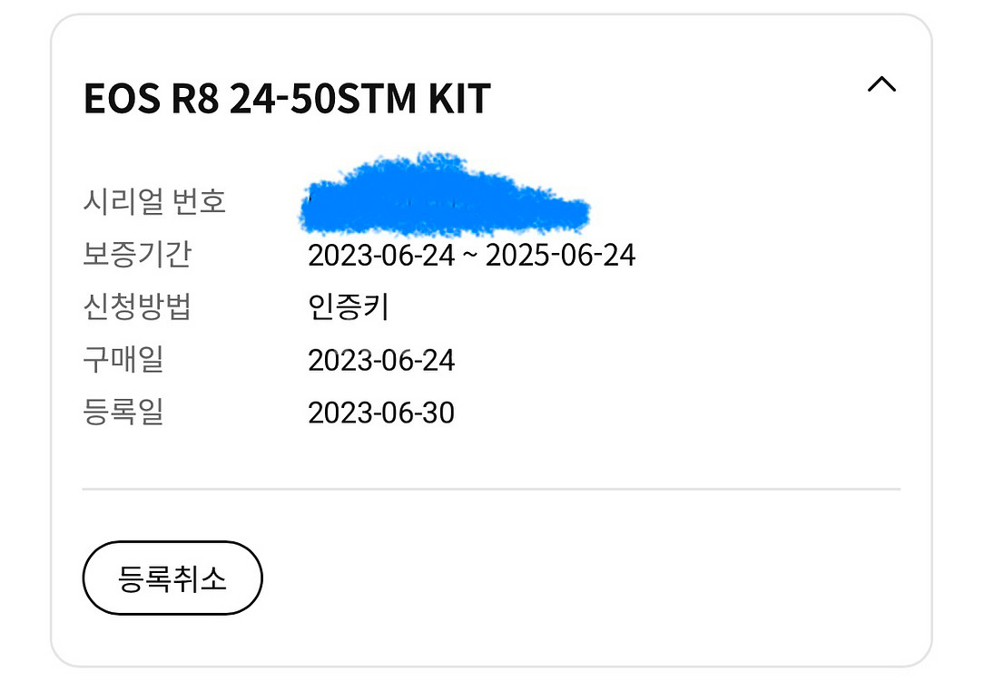Click the horizontal divider above 등록취소

coord(491,489)
